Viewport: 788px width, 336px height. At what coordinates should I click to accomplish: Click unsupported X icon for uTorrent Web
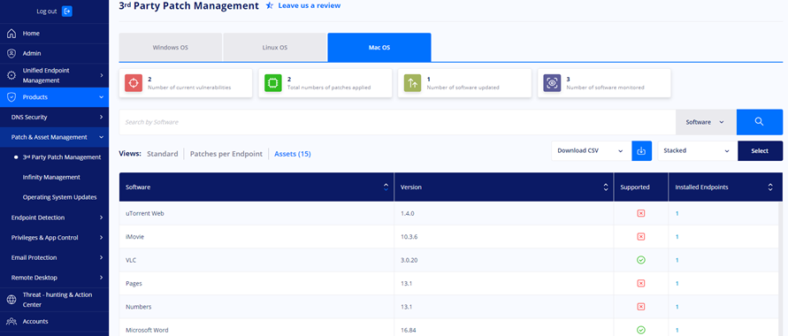(x=641, y=213)
